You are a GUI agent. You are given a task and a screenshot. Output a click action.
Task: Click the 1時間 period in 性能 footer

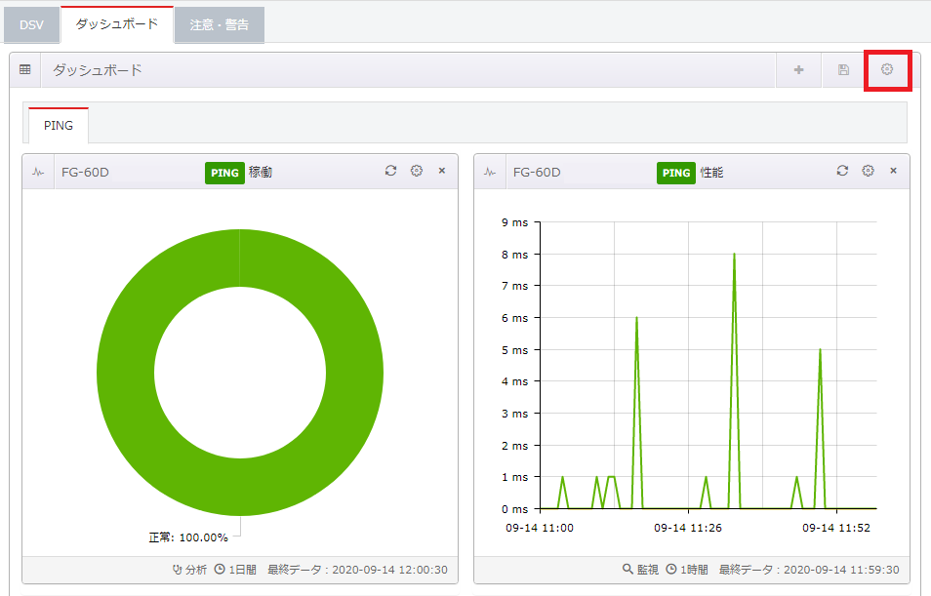click(x=689, y=570)
